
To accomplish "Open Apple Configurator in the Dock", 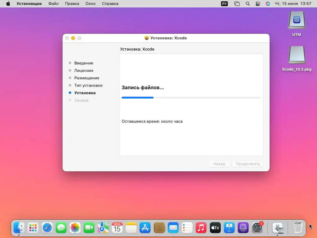I will (x=243, y=228).
